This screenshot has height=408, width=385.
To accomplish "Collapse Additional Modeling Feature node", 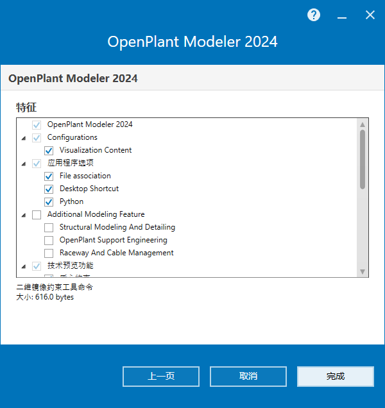I will (24, 215).
